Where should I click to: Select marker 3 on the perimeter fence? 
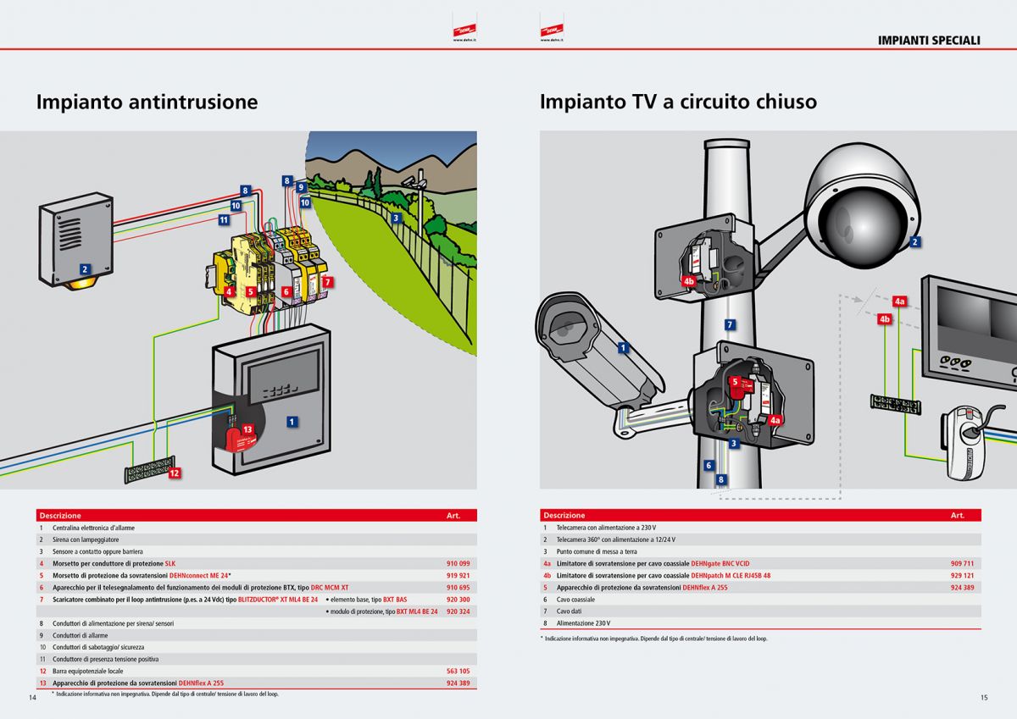click(396, 218)
